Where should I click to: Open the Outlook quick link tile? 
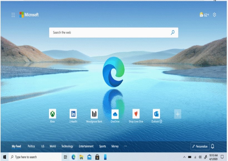(x=157, y=114)
